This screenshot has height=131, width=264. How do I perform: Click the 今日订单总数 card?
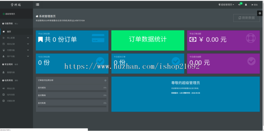[72, 63]
